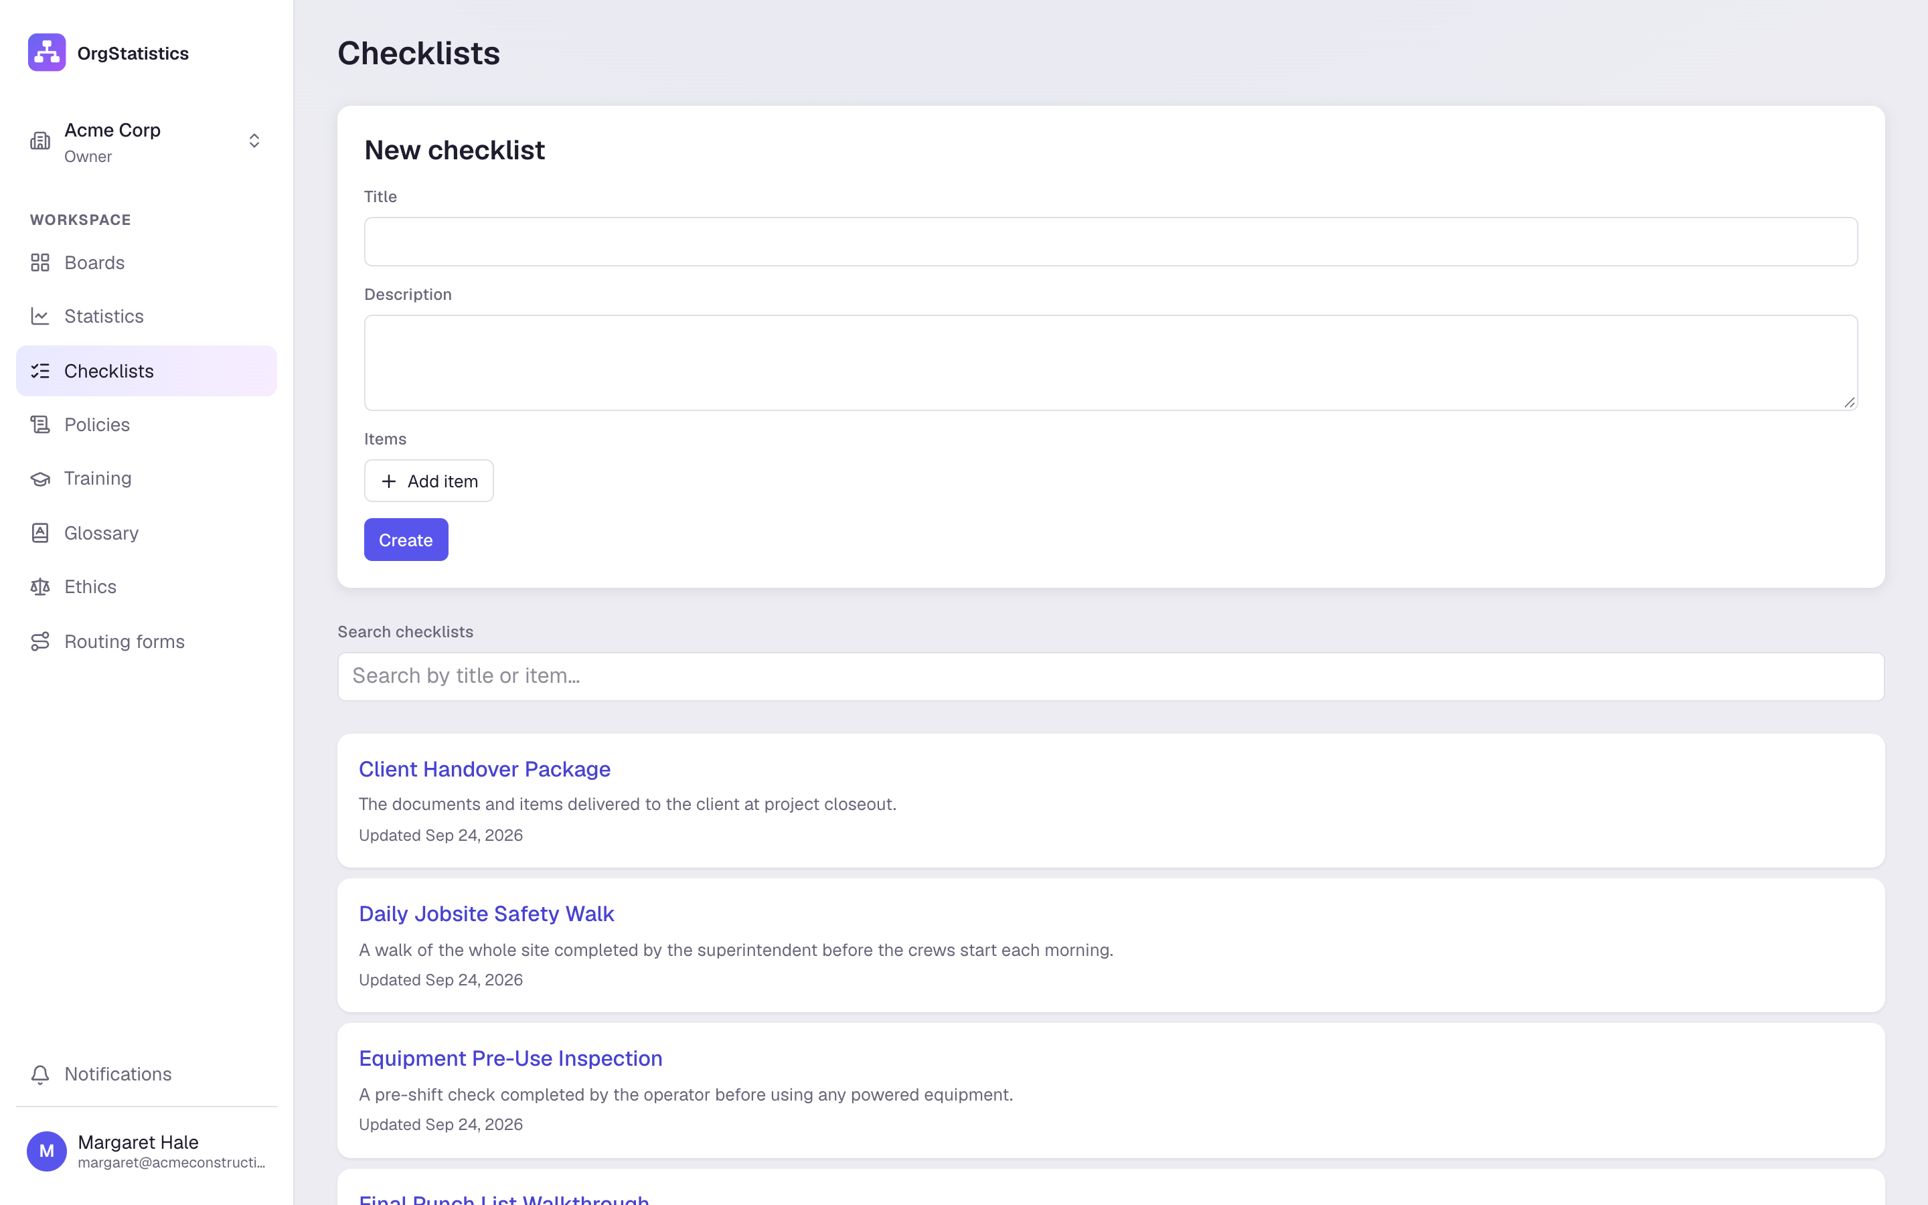Image resolution: width=1928 pixels, height=1205 pixels.
Task: Click the Acme Corp building icon
Action: pyautogui.click(x=40, y=141)
